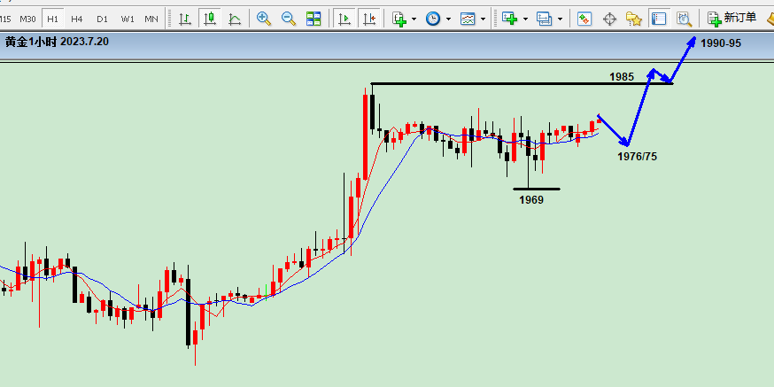Show the Data Window crosshair panel
The image size is (774, 387).
click(609, 19)
